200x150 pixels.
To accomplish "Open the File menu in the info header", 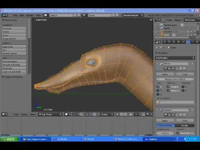I will coord(15,15).
